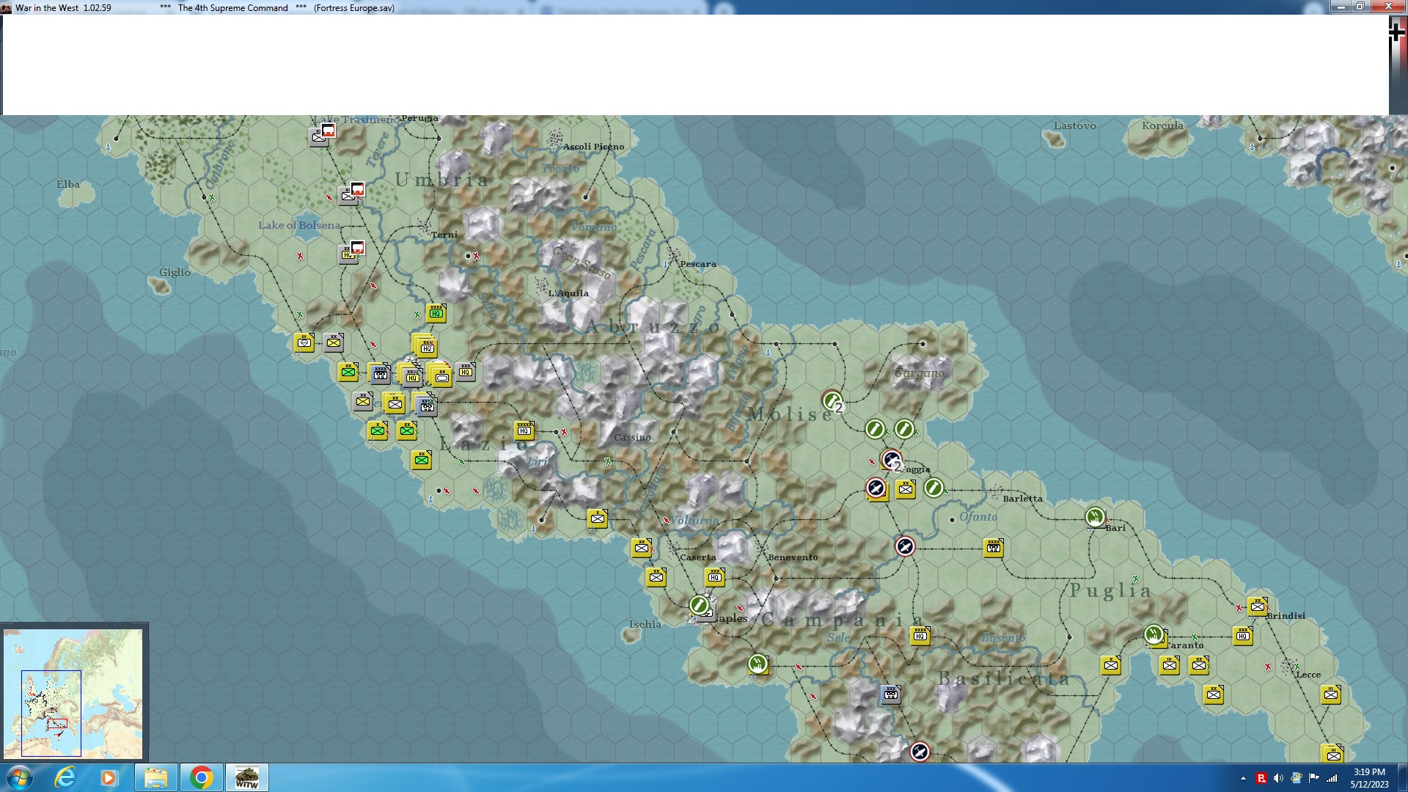Select the green XXXX HQ counter south of Terni
Screen dimensions: 1408x792
[x=436, y=313]
